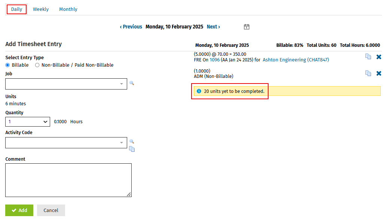The width and height of the screenshot is (386, 221).
Task: Search activity codes with the magnifier icon
Action: [x=132, y=142]
